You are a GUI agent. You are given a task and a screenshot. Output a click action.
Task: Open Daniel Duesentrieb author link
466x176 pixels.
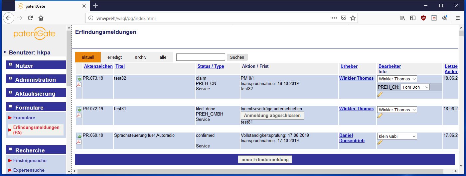coord(352,138)
